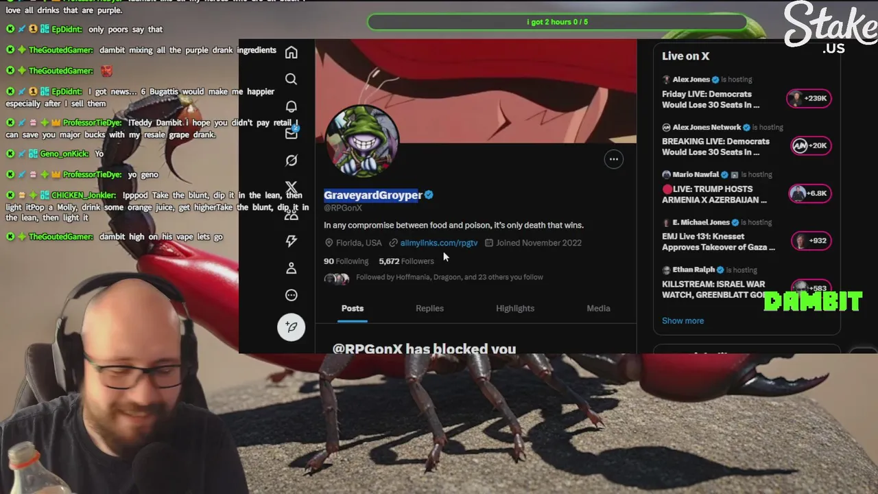Click Geno_onKick username in chat
Screen dimensions: 878x494
pos(64,154)
